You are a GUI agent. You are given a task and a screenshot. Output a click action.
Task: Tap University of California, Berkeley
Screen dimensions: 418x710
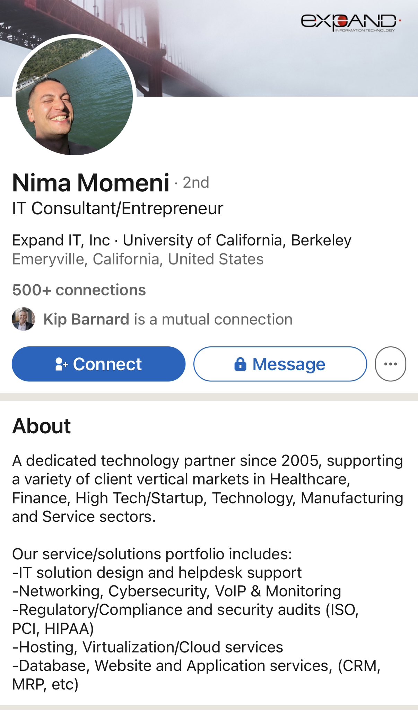pos(237,240)
